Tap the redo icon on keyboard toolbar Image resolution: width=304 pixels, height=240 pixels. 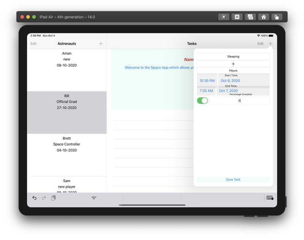tap(43, 198)
